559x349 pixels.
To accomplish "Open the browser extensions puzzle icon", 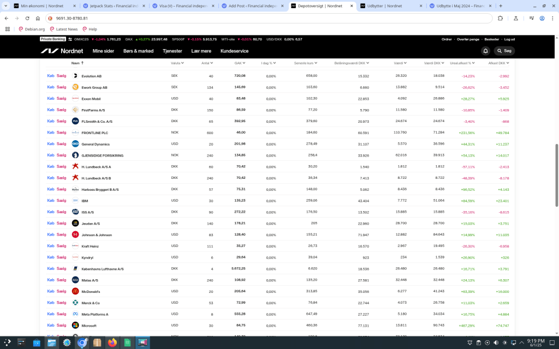I will (x=500, y=18).
